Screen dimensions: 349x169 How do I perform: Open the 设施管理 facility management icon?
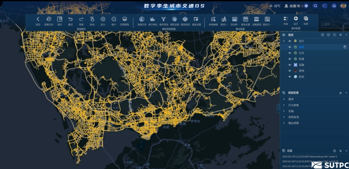256,19
